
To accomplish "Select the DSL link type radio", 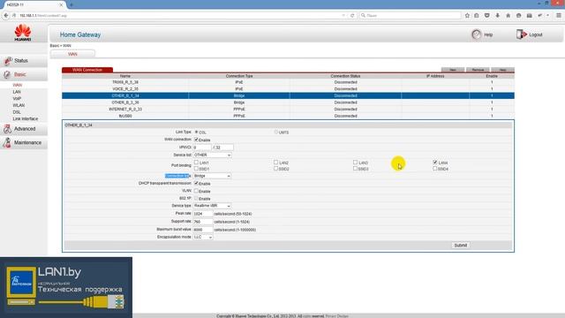I will 196,132.
